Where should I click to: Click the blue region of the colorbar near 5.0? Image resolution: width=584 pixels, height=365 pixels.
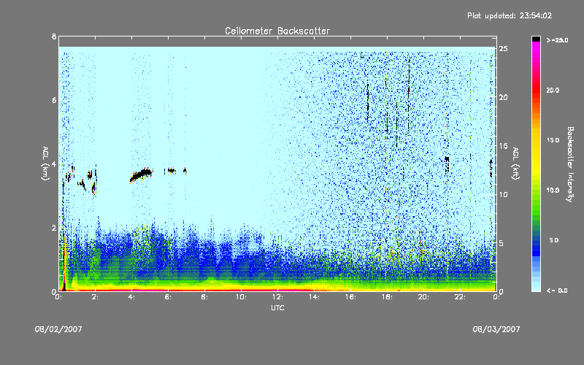536,241
